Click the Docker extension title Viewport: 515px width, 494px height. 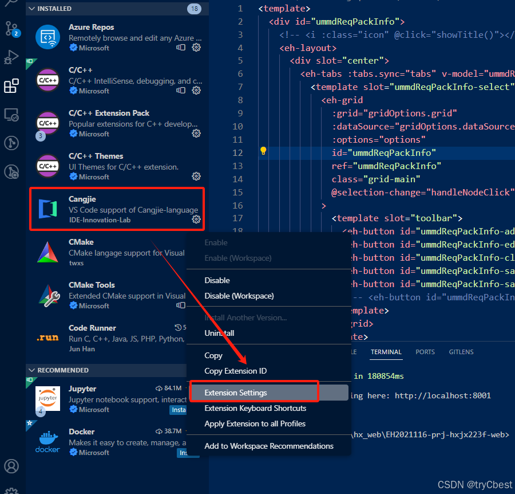pyautogui.click(x=81, y=432)
